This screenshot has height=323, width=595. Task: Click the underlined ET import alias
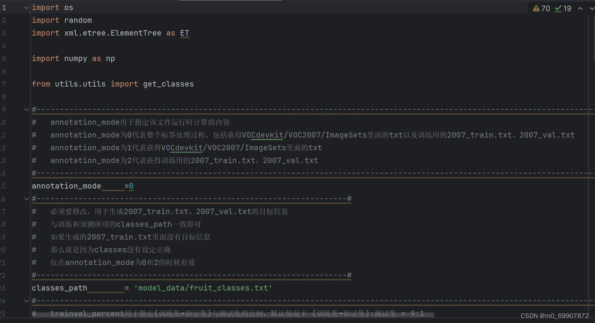tap(184, 33)
